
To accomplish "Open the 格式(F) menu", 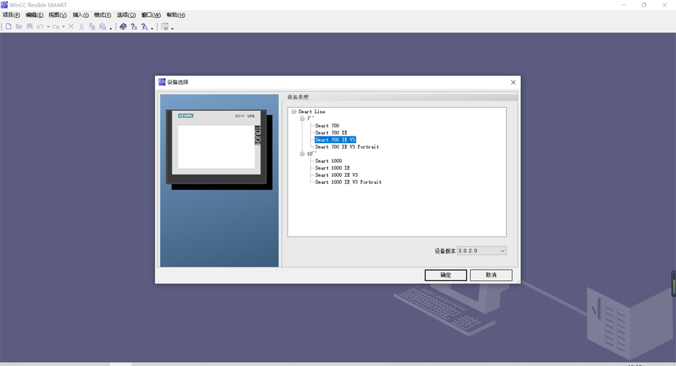I will click(103, 15).
